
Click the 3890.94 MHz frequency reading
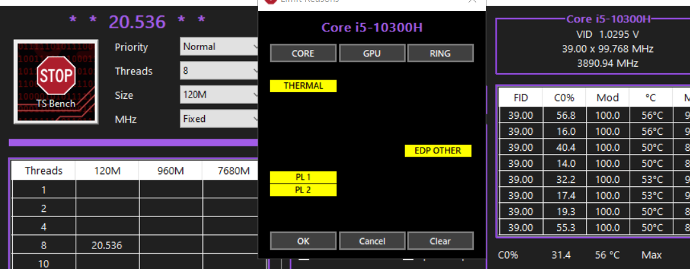pos(608,64)
